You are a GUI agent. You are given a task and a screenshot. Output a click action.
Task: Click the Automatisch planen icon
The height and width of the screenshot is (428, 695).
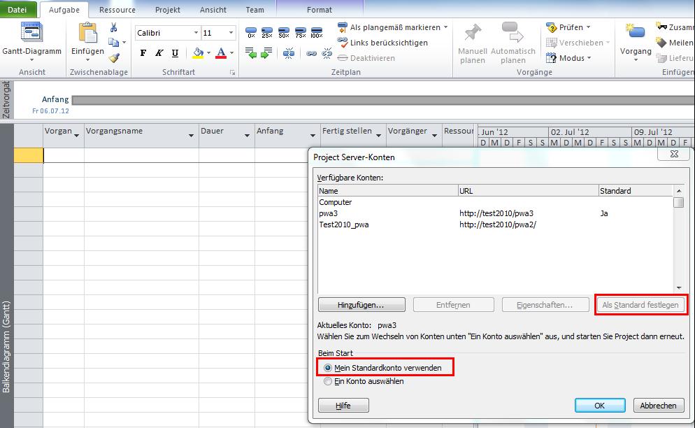tap(513, 34)
